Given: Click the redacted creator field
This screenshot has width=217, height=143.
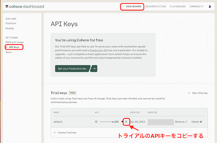Looking at the screenshot, I should point(161,122).
